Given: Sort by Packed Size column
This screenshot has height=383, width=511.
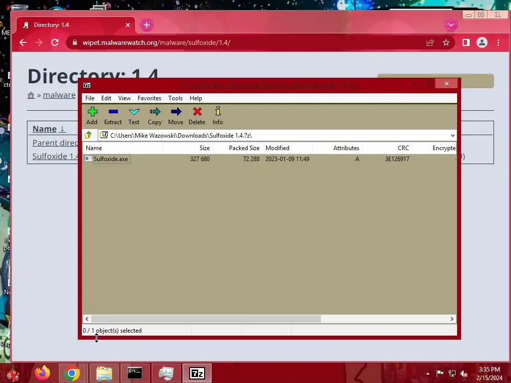Looking at the screenshot, I should coord(237,148).
